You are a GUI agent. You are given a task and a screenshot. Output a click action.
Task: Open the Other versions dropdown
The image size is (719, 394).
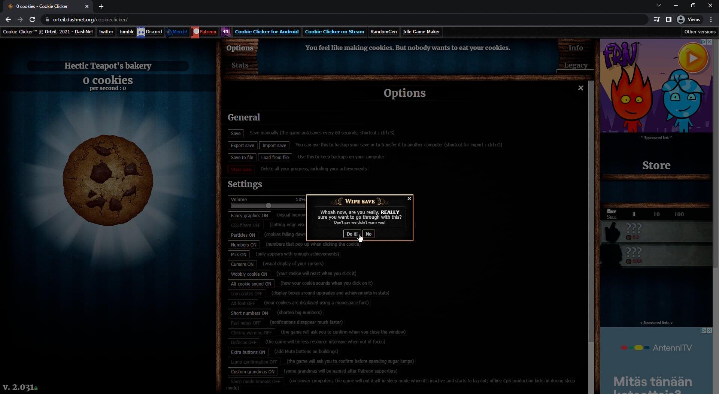(700, 32)
